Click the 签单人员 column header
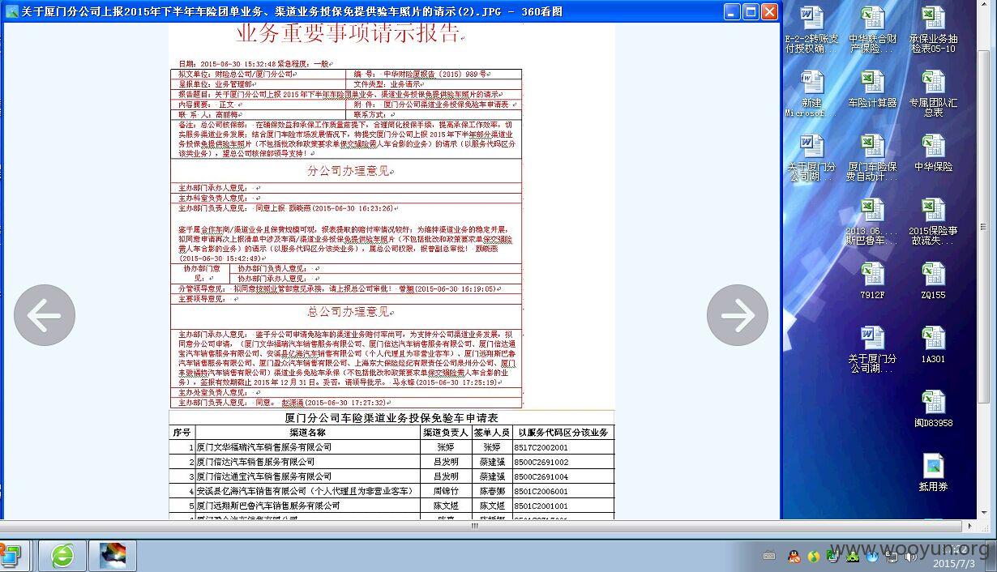The width and height of the screenshot is (997, 572). (492, 433)
